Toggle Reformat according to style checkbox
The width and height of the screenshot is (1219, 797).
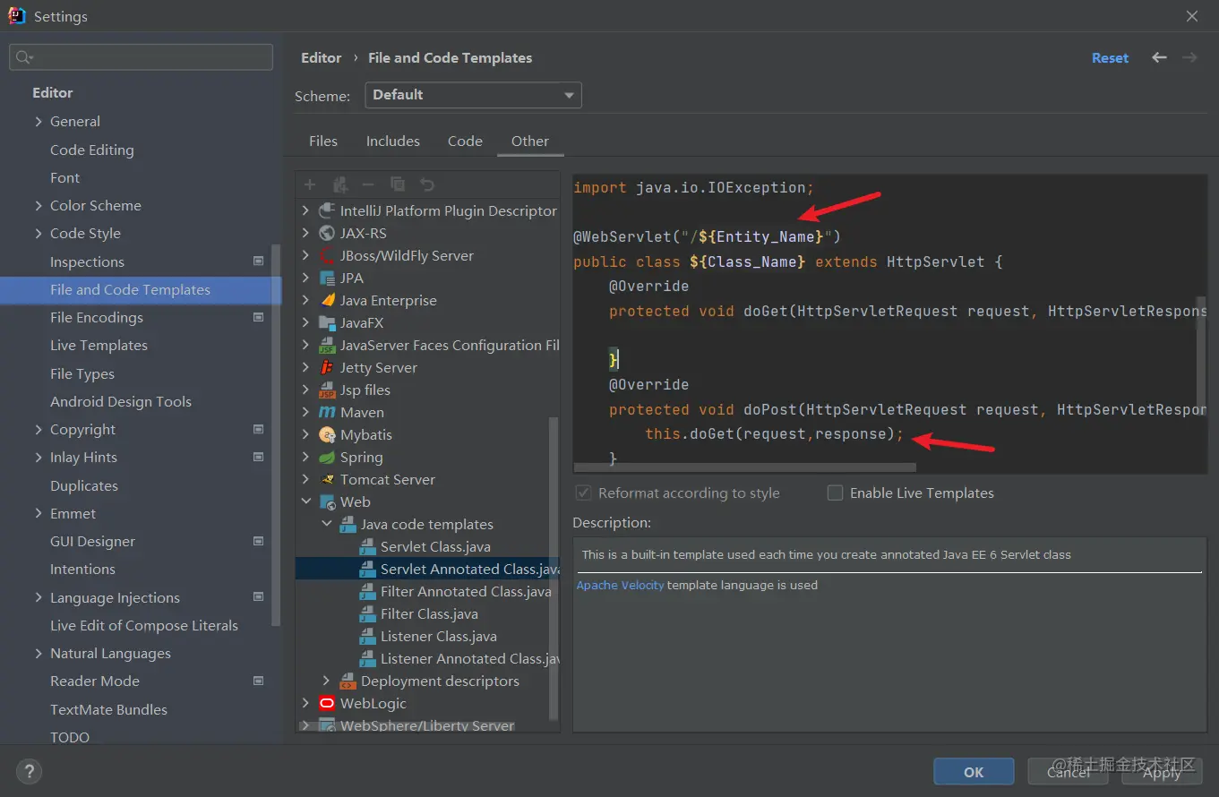(x=584, y=493)
